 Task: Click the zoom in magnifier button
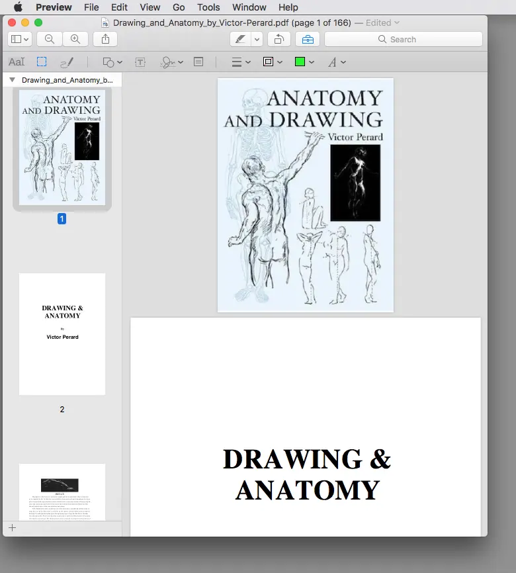tap(75, 39)
